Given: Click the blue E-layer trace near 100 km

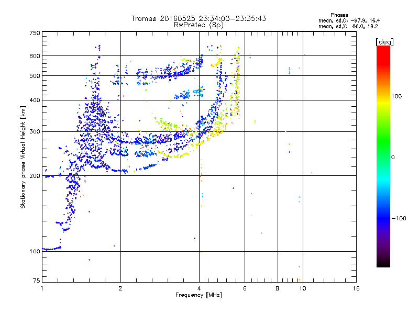Looking at the screenshot, I should point(52,249).
